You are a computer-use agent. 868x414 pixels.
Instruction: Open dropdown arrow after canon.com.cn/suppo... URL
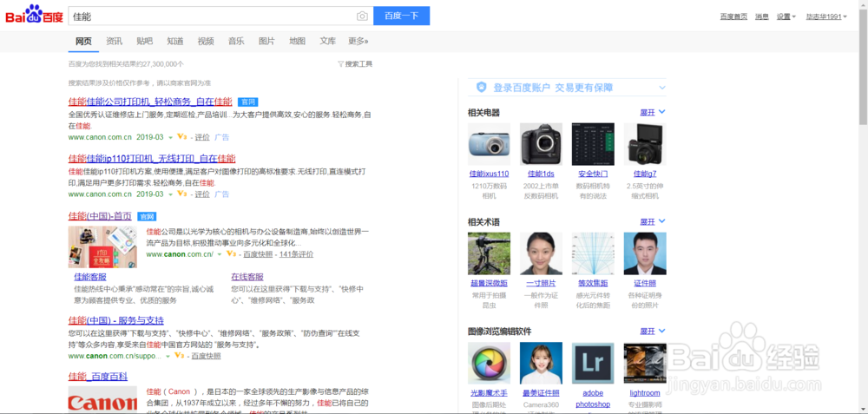point(168,356)
